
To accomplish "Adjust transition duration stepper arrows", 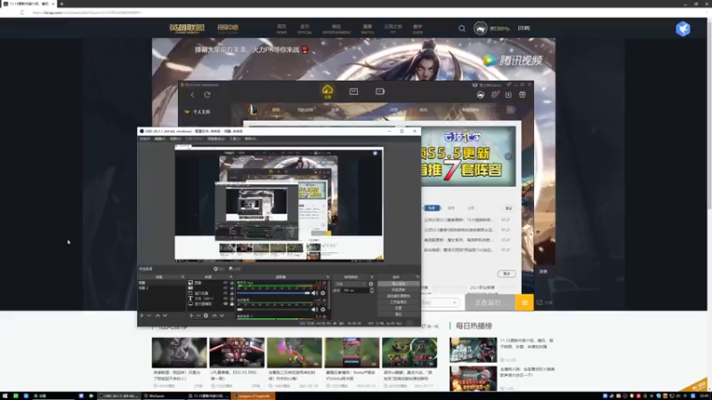I will (371, 291).
